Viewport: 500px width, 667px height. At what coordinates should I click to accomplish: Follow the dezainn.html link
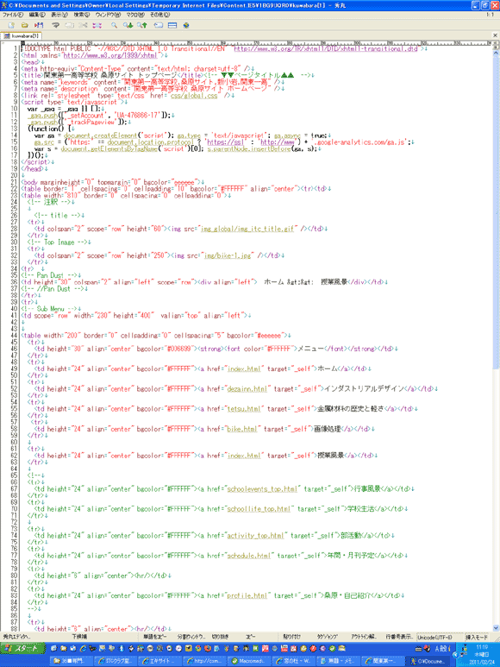(247, 389)
